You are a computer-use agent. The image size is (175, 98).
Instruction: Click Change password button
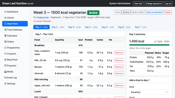[x=153, y=4]
